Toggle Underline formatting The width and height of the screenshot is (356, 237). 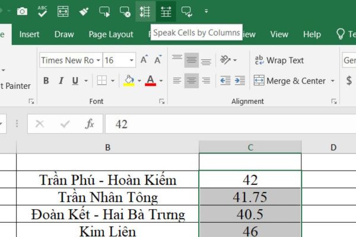tap(75, 81)
